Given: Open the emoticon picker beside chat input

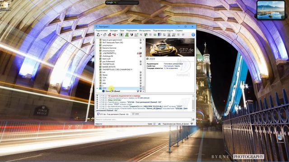Looking at the screenshot, I should tap(193, 120).
